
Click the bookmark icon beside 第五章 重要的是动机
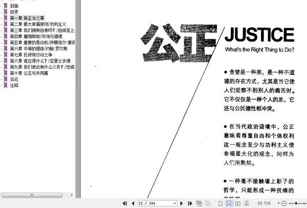(6, 42)
